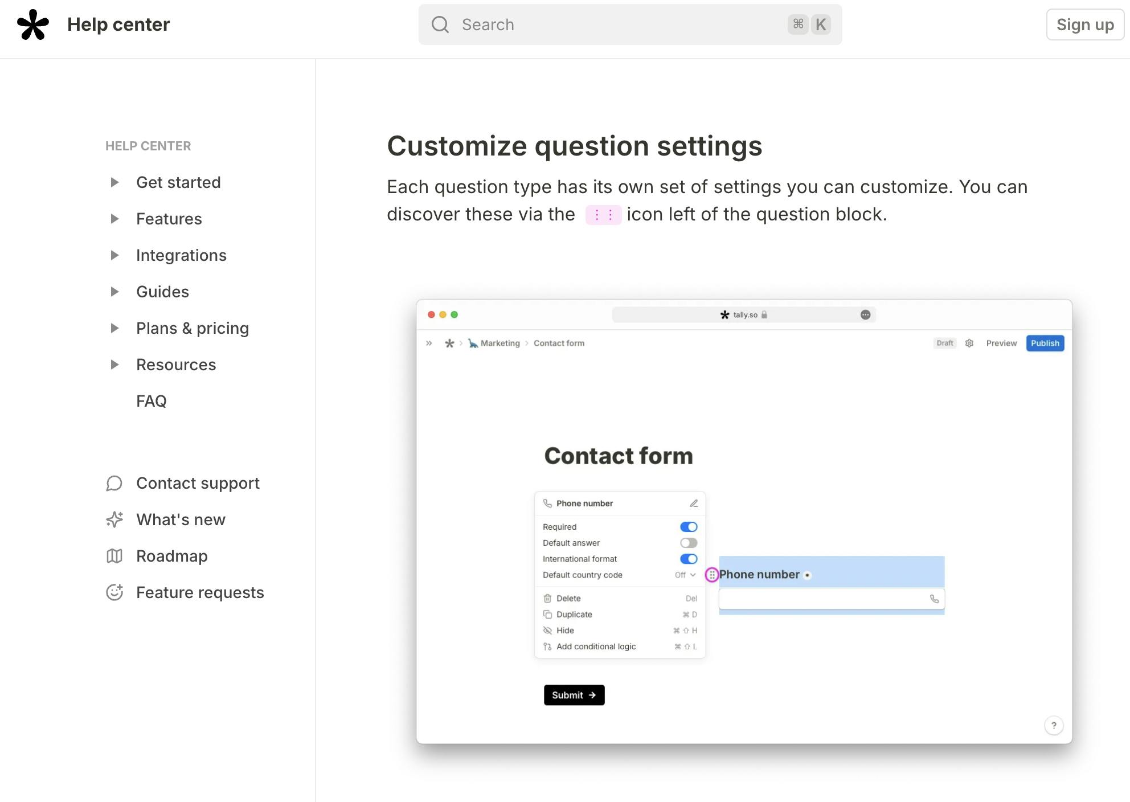This screenshot has height=802, width=1130.
Task: Toggle the Required switch off
Action: tap(688, 527)
